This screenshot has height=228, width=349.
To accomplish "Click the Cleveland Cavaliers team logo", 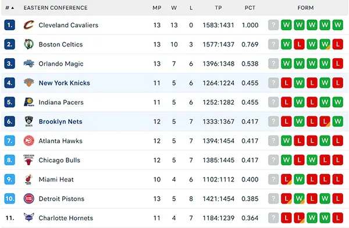I will pyautogui.click(x=29, y=25).
